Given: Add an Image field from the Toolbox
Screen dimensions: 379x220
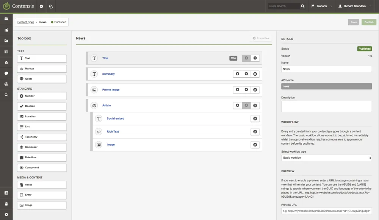Looking at the screenshot, I should (42, 205).
